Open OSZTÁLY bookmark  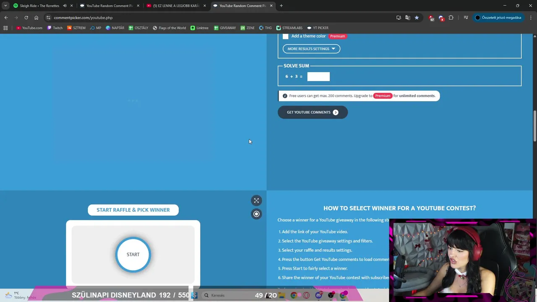click(x=138, y=28)
